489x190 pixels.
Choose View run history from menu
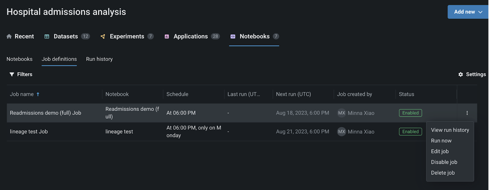click(x=450, y=130)
